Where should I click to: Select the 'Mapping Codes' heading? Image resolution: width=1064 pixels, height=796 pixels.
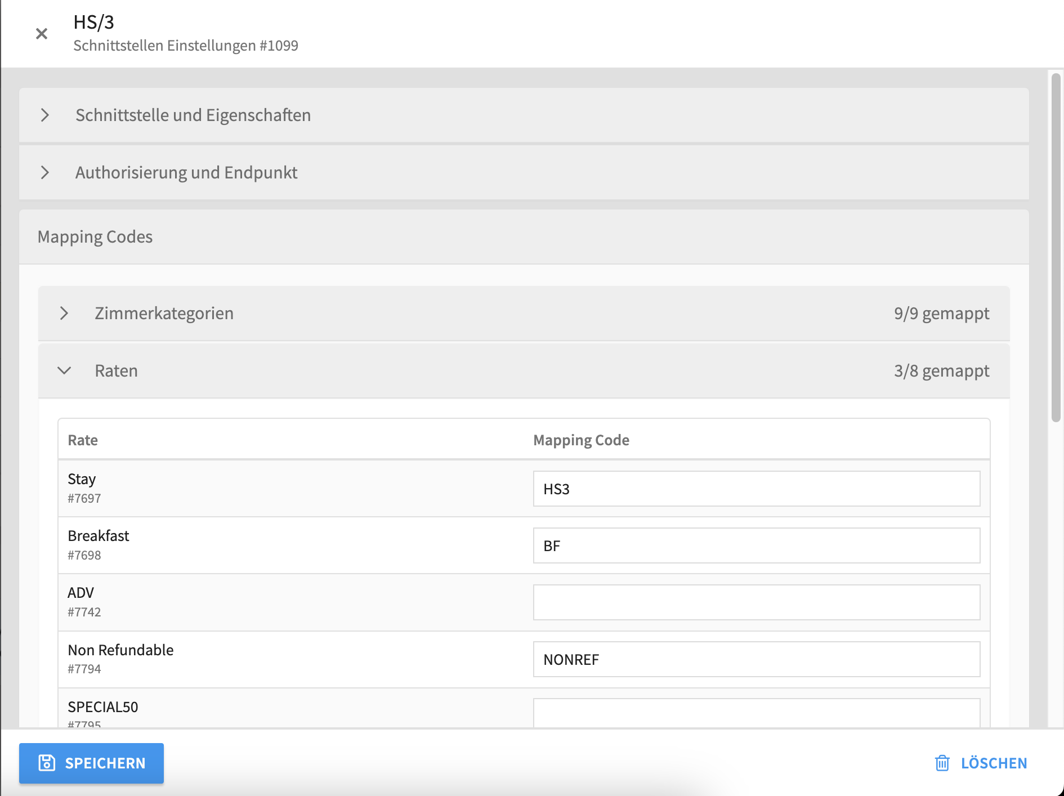pyautogui.click(x=95, y=236)
